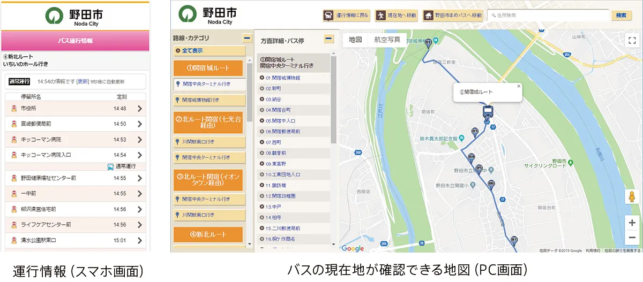
Task: Click map stop marker 06
Action: (491, 185)
